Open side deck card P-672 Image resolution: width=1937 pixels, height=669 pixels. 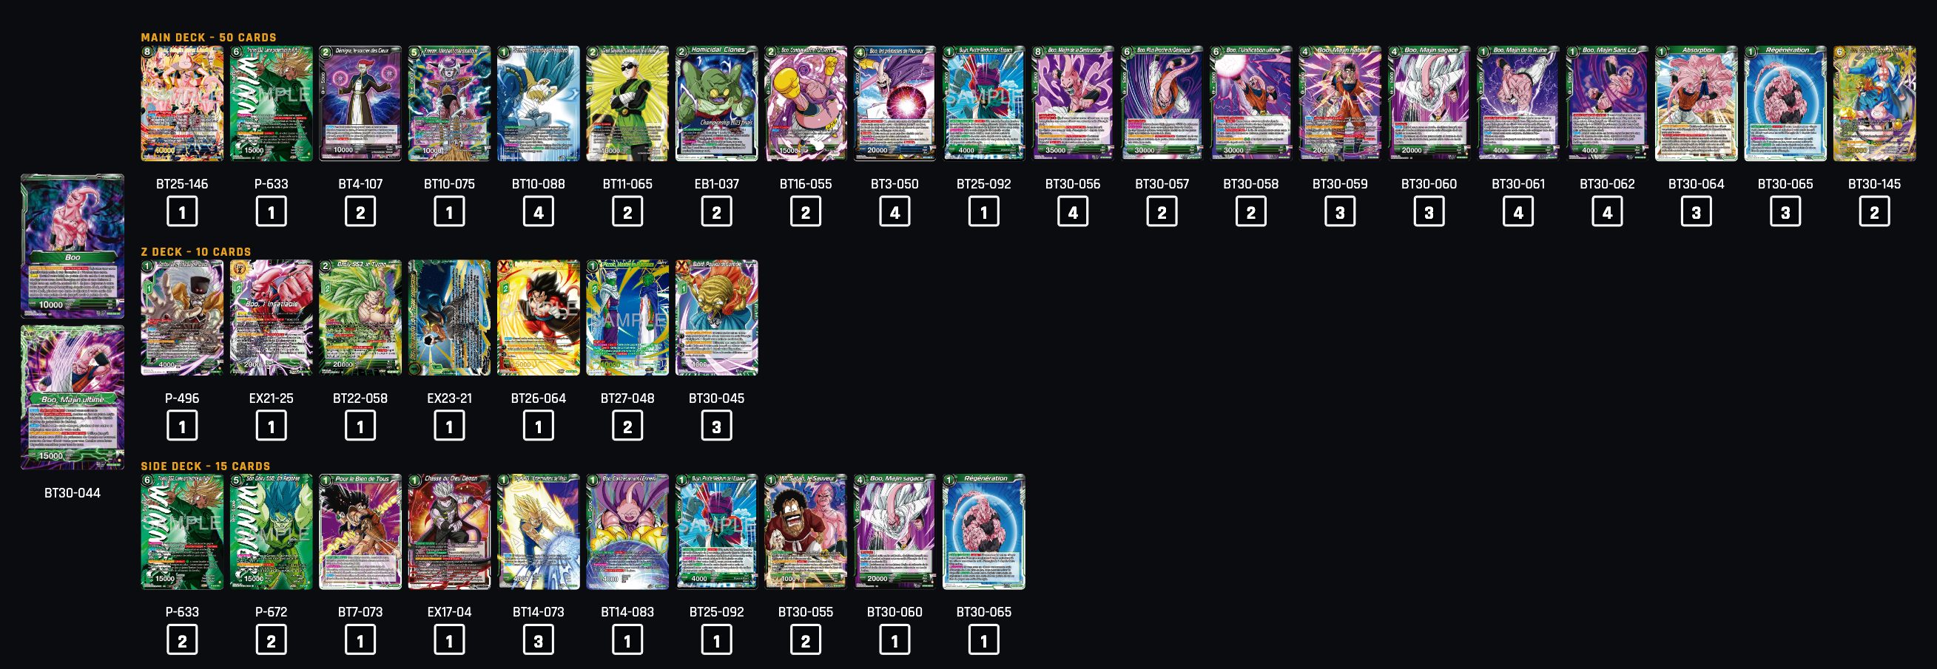pyautogui.click(x=272, y=532)
